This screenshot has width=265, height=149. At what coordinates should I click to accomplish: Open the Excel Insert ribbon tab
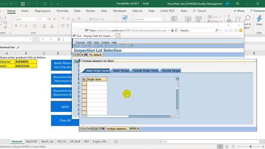(25, 11)
